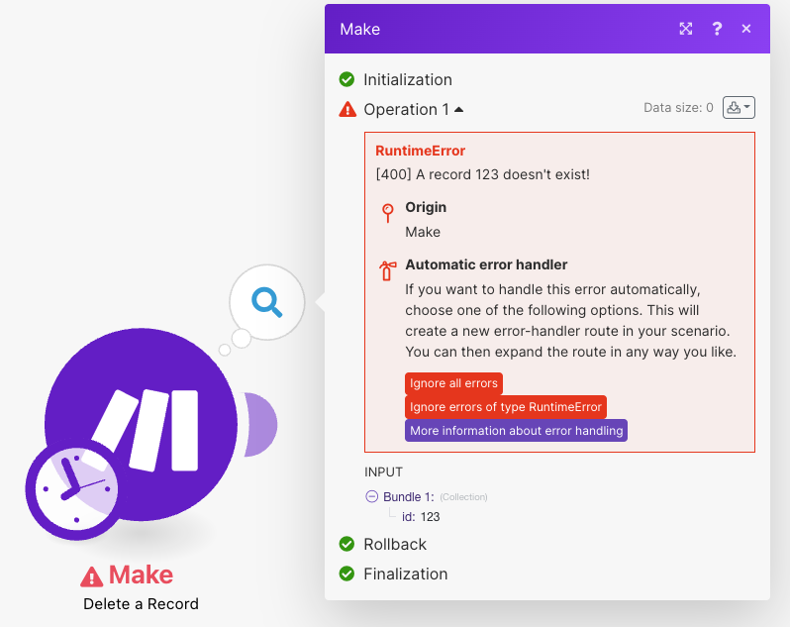Click the Rollback green check icon
Image resolution: width=790 pixels, height=627 pixels.
[346, 544]
